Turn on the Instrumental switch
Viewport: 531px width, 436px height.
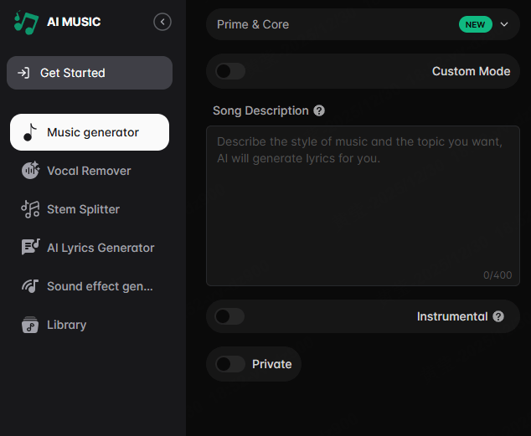pos(230,316)
